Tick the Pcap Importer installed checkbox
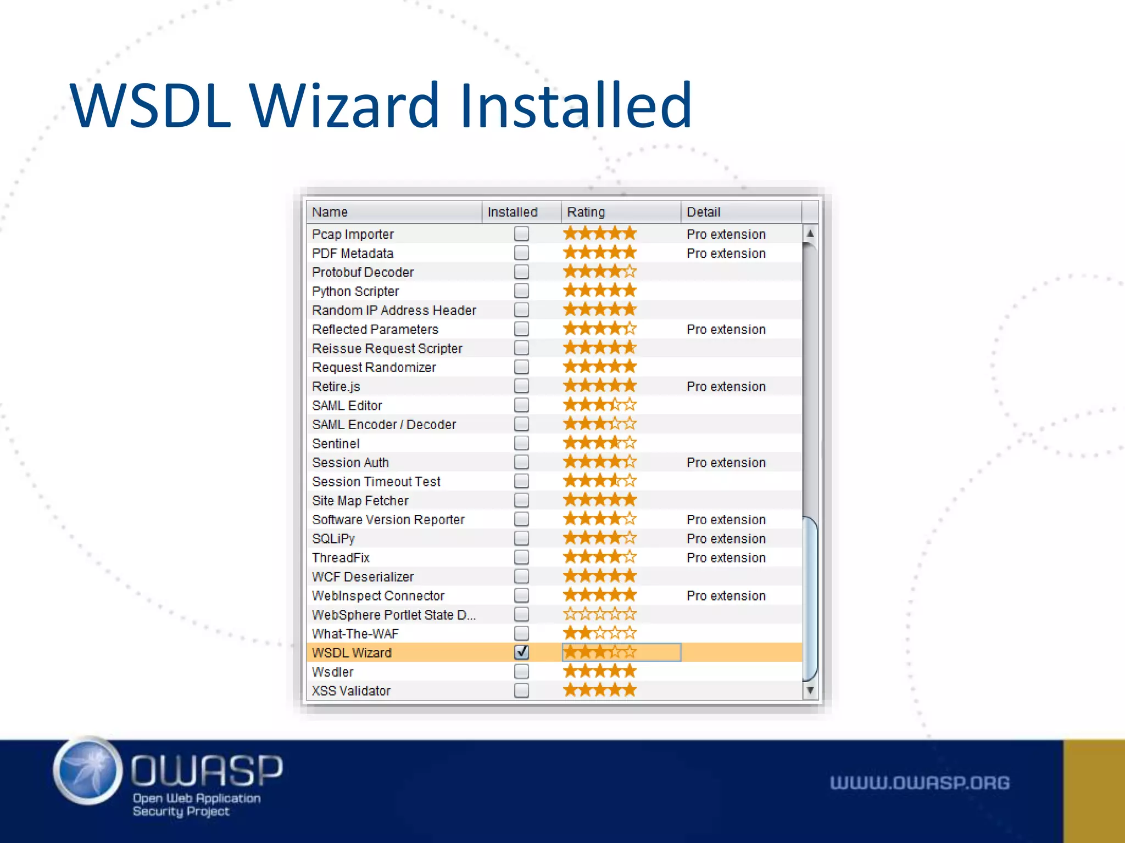Image resolution: width=1125 pixels, height=843 pixels. tap(521, 234)
